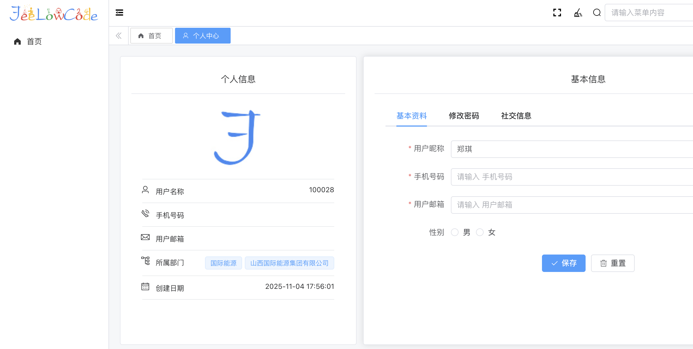Viewport: 693px width, 349px height.
Task: Open the 社交信息 tab
Action: 516,116
